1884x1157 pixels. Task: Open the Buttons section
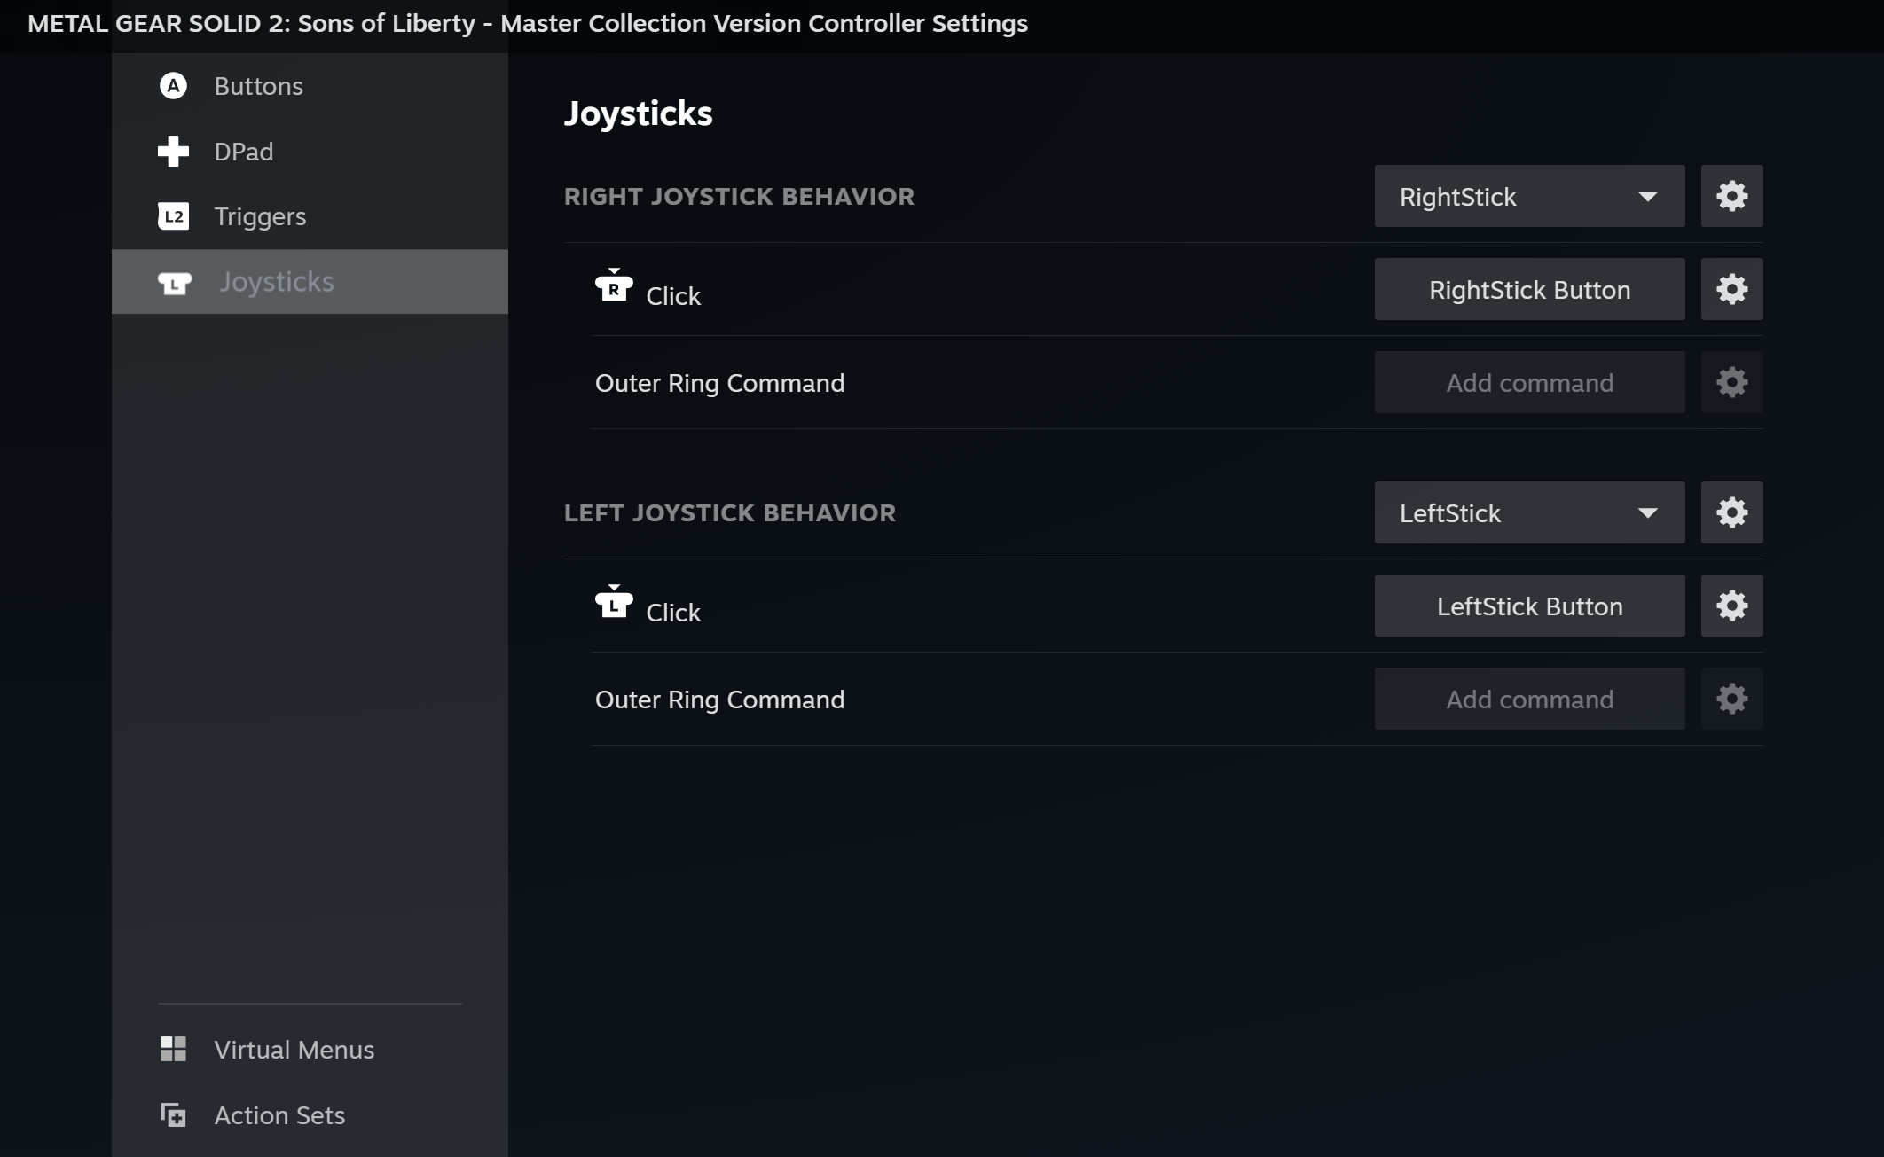pyautogui.click(x=258, y=86)
